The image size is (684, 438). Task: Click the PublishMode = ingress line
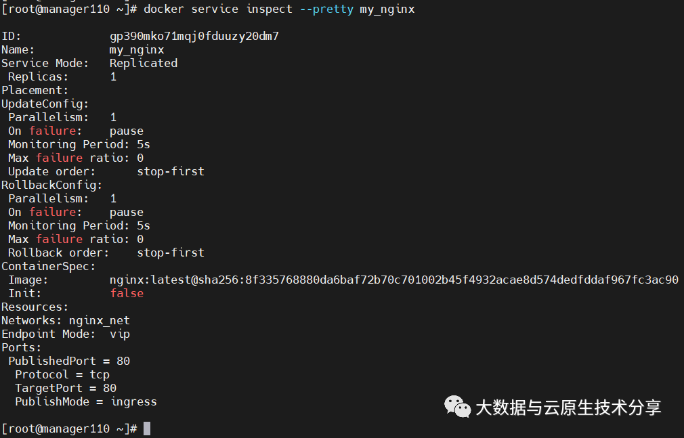[86, 402]
